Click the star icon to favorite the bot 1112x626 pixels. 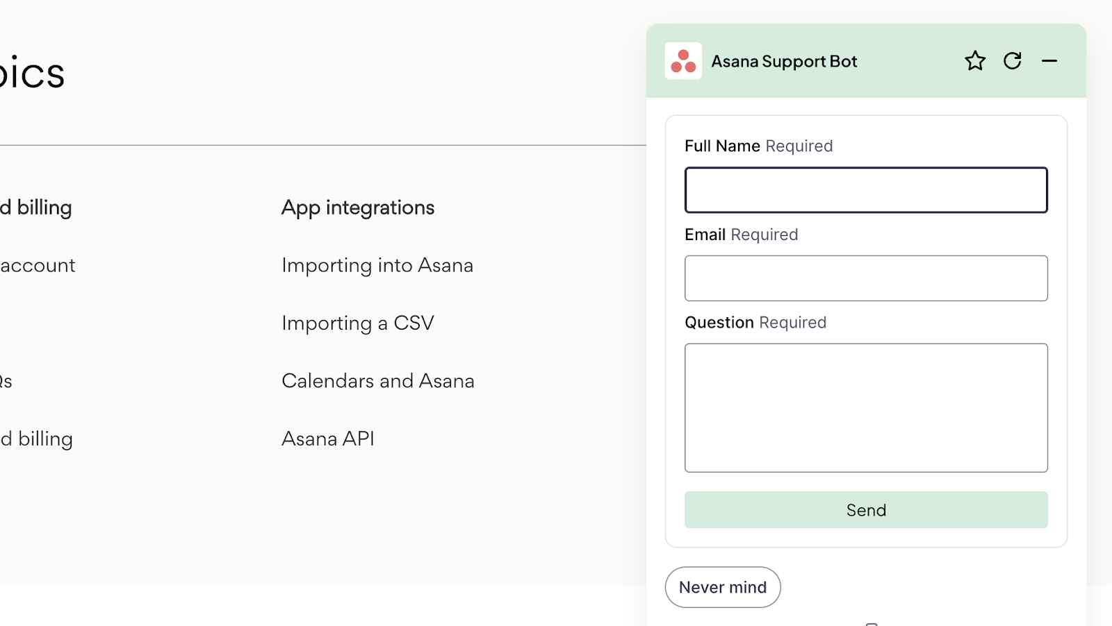point(975,61)
